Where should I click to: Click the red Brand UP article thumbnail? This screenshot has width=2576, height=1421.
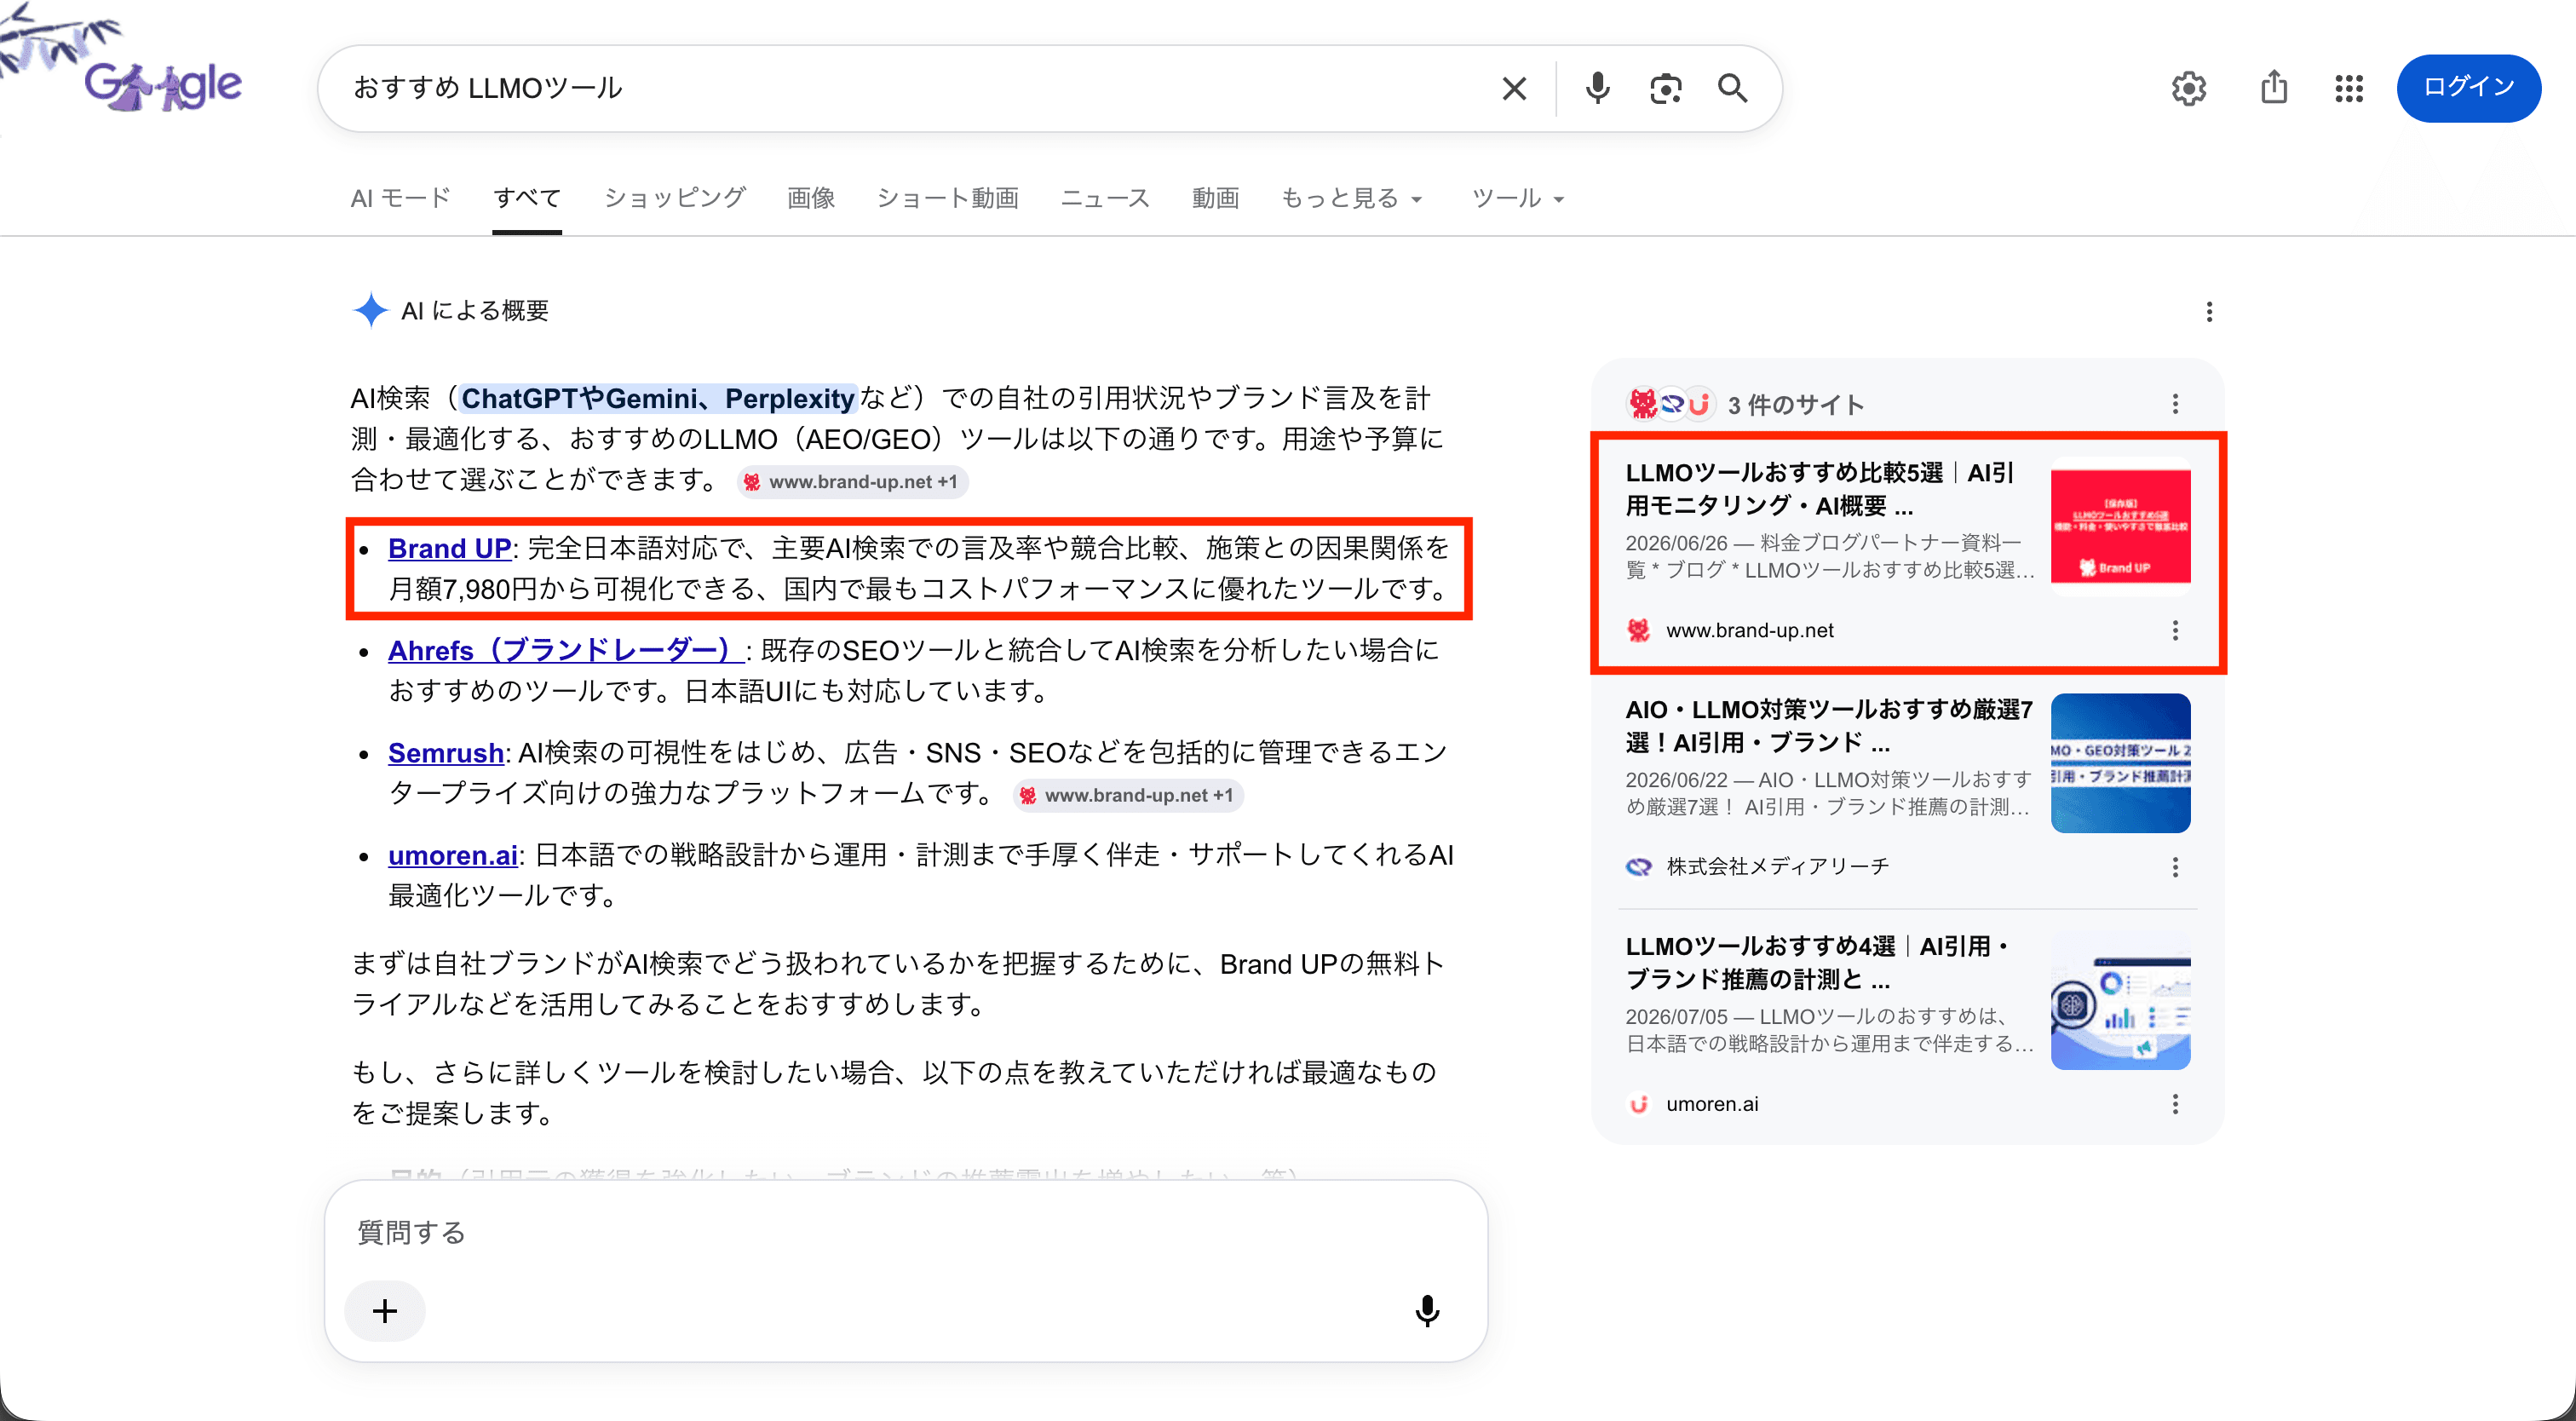click(x=2120, y=527)
